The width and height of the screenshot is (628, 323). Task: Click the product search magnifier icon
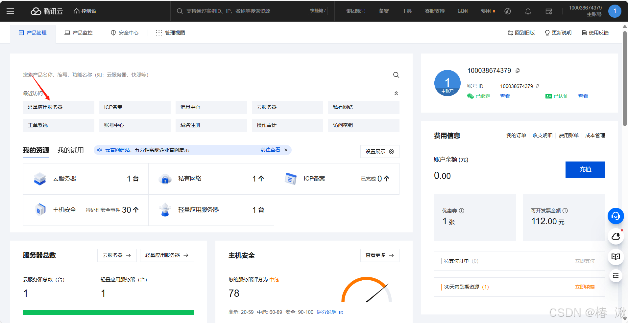coord(396,75)
